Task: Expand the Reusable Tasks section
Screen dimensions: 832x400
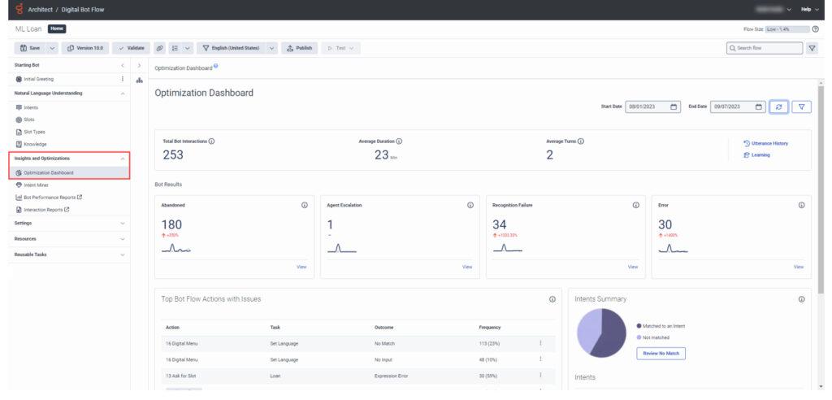Action: point(123,254)
